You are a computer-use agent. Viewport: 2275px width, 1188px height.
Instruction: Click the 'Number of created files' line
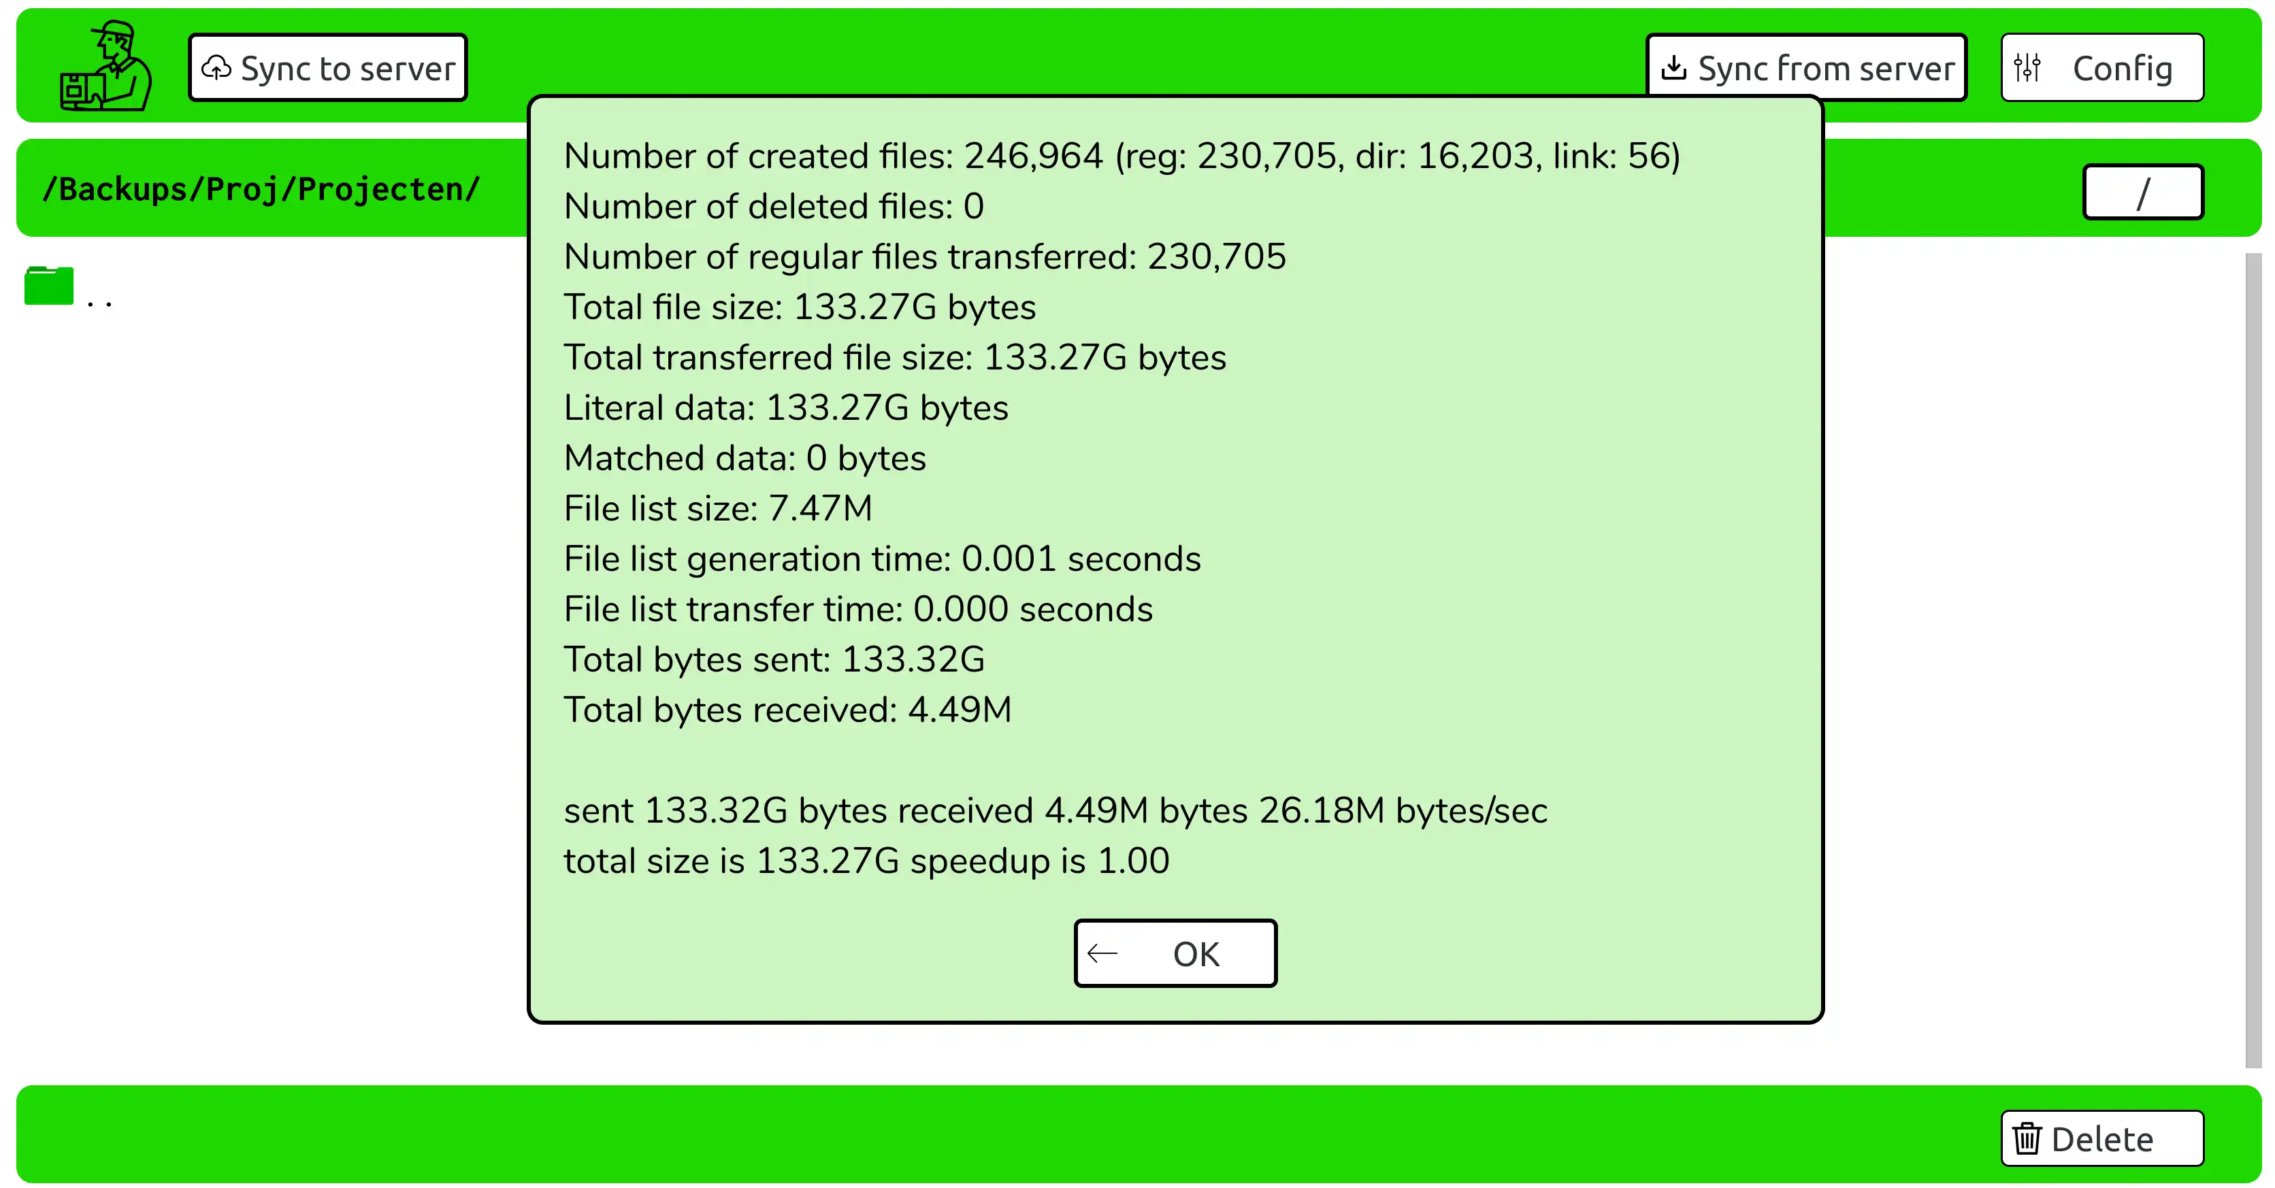pyautogui.click(x=1121, y=156)
